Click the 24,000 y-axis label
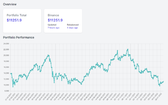 pos(6,44)
